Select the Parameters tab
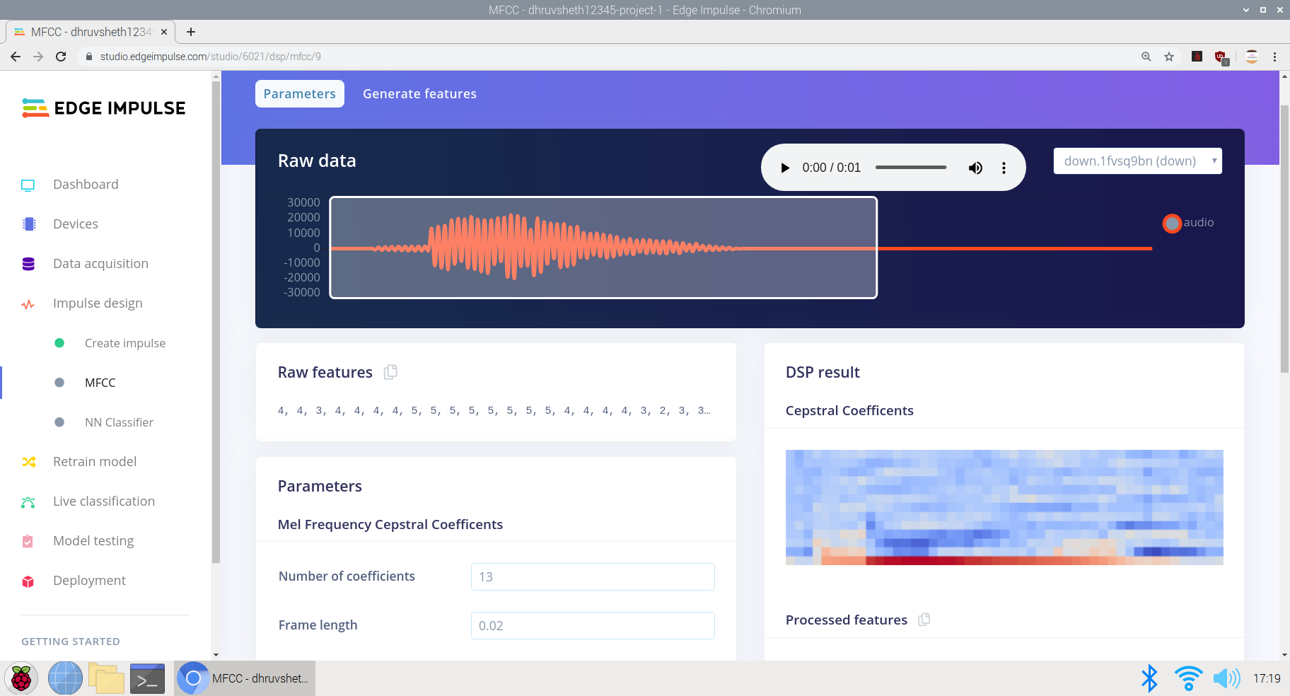Image resolution: width=1290 pixels, height=696 pixels. 299,94
